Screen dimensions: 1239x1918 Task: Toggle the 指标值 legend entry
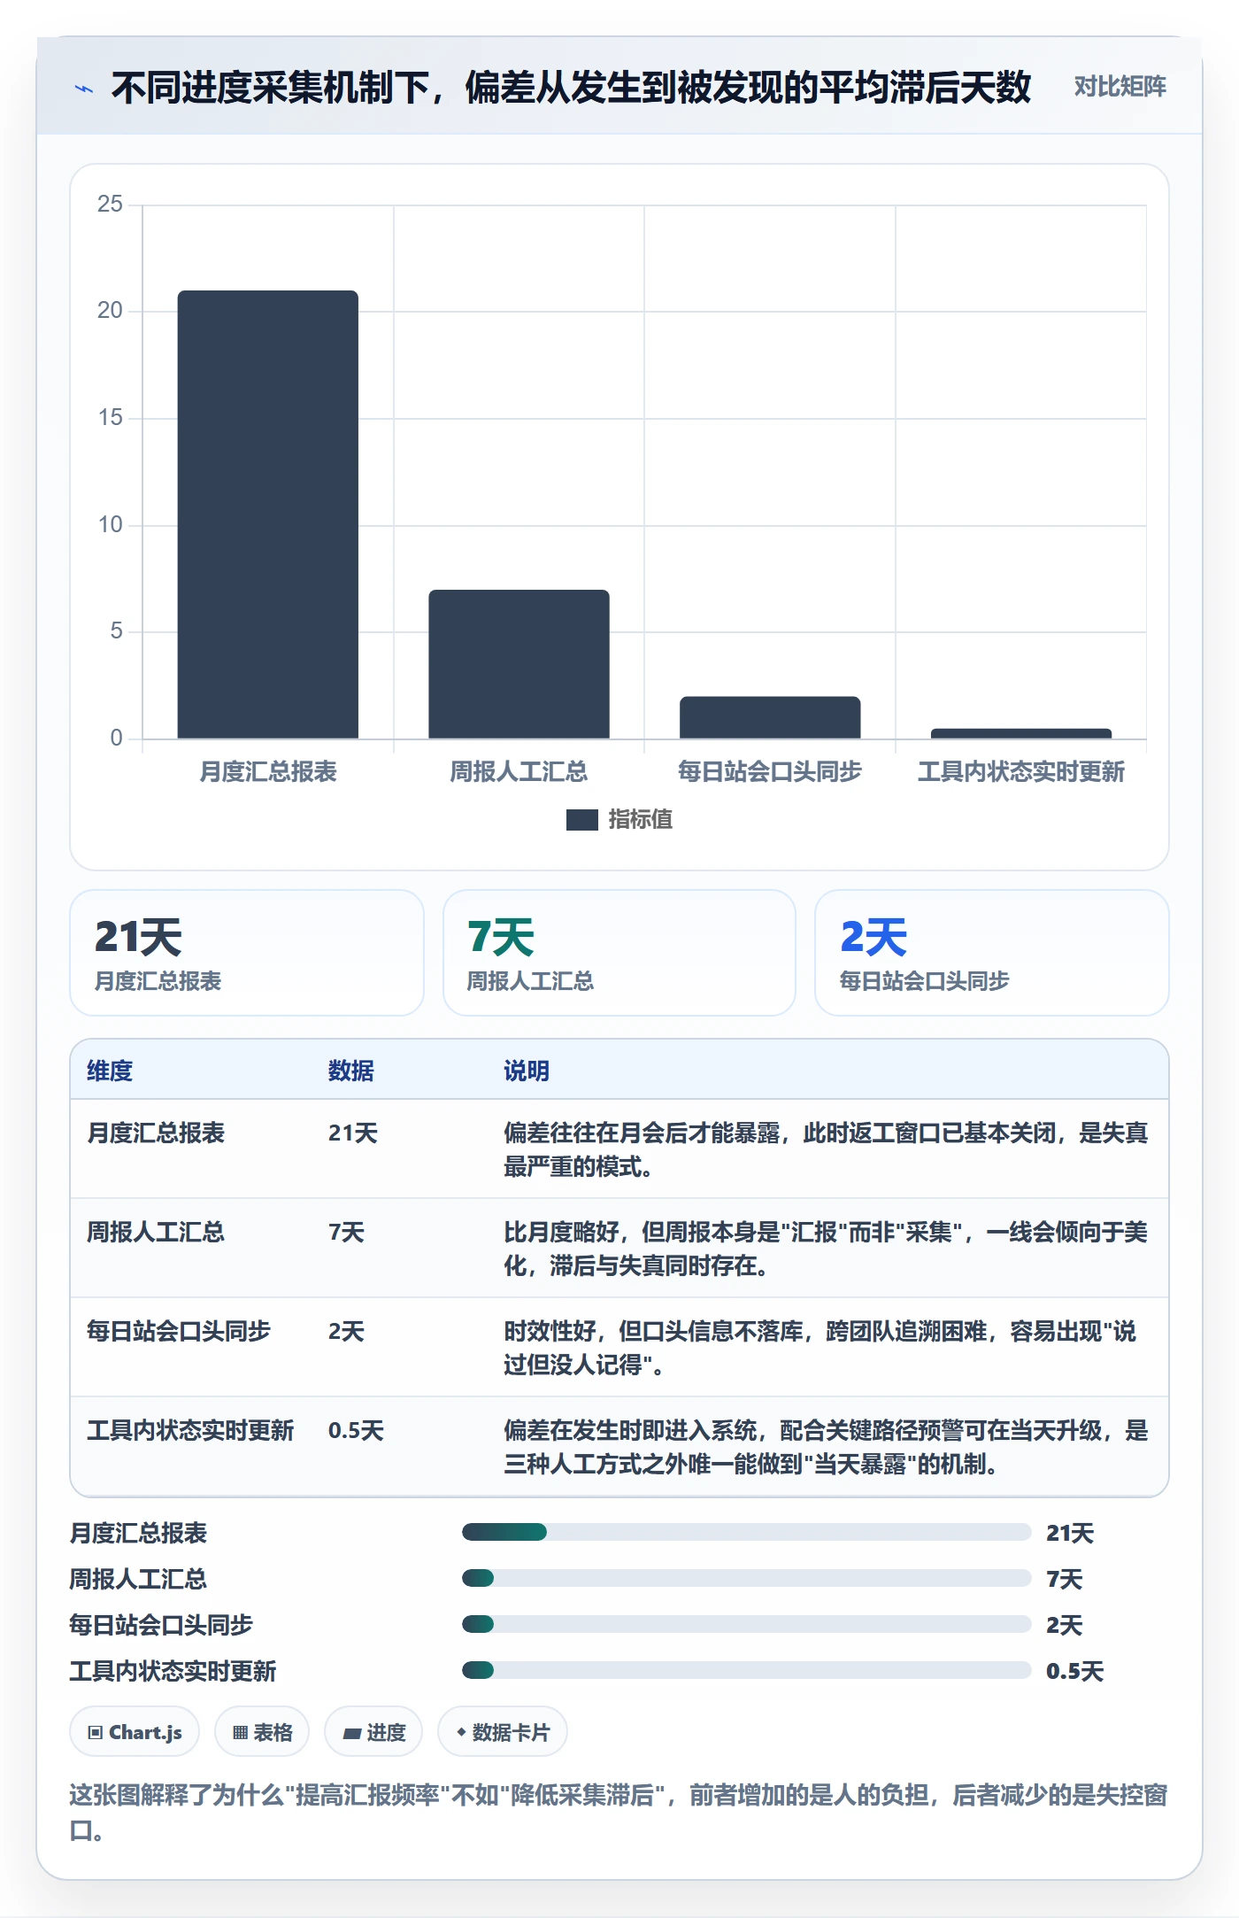619,819
